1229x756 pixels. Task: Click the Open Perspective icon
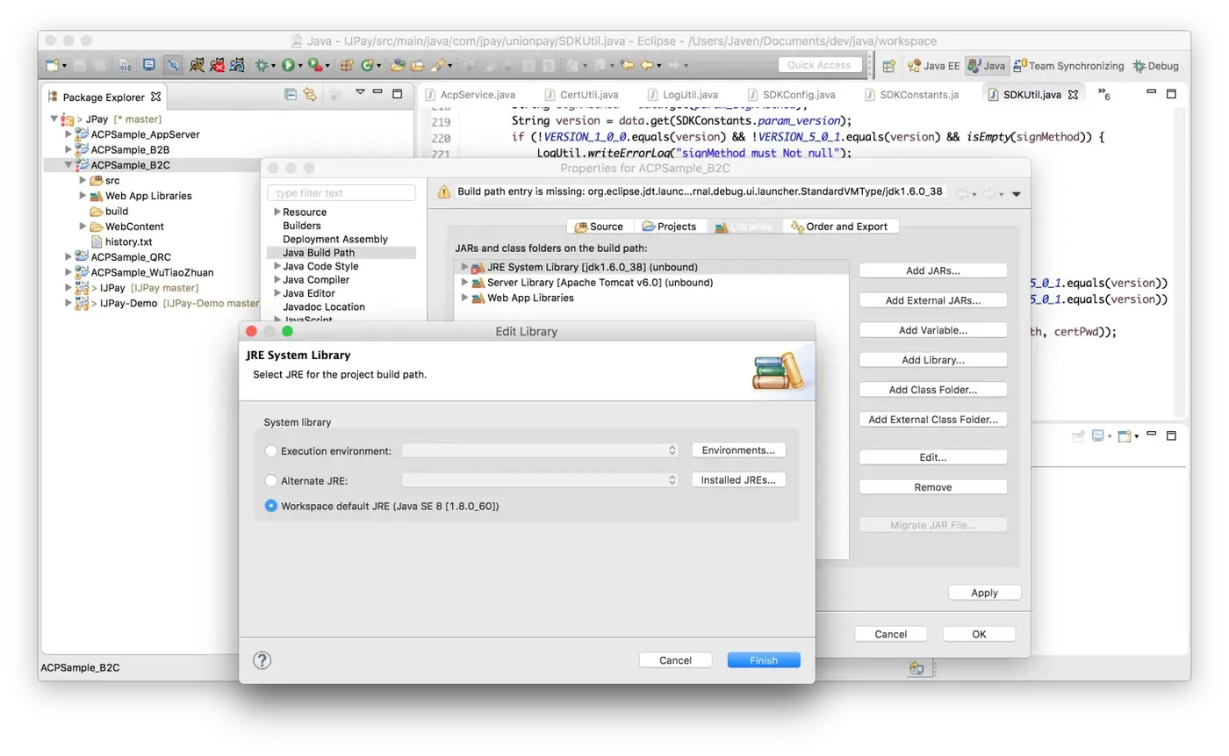click(888, 66)
